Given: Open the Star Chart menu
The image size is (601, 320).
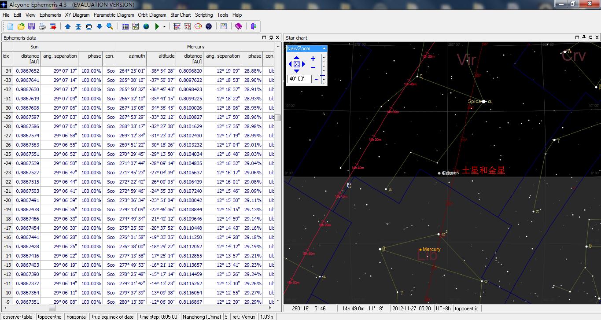Looking at the screenshot, I should coord(181,15).
